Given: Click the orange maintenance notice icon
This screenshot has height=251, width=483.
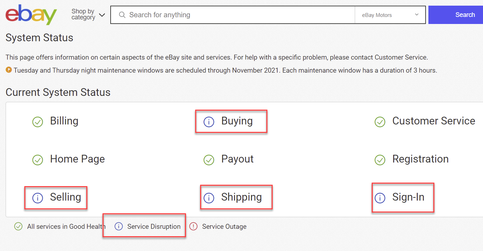Looking at the screenshot, I should point(9,70).
